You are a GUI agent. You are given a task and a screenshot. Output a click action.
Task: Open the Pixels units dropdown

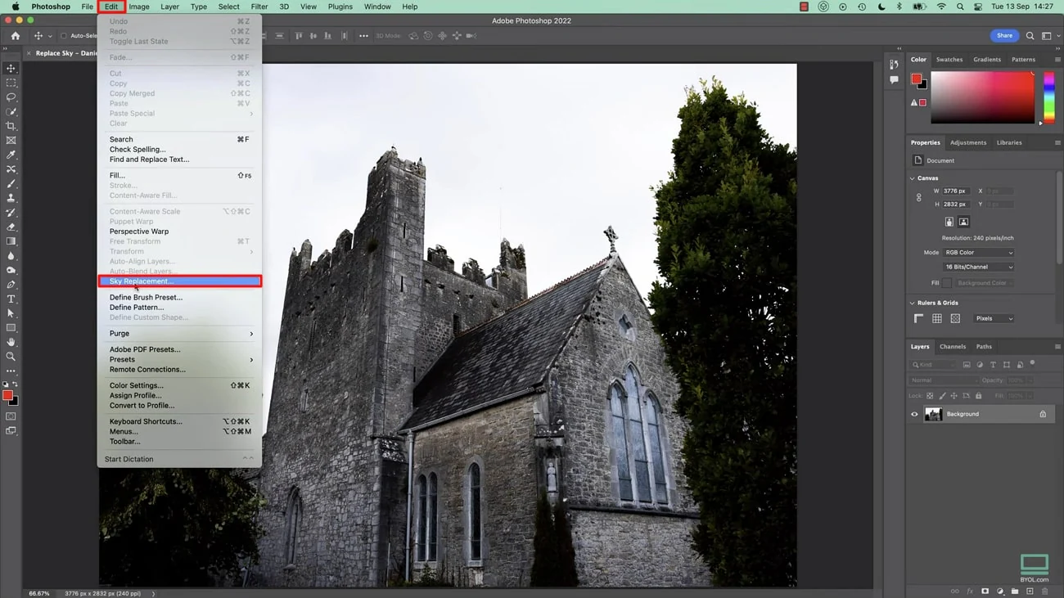(994, 318)
